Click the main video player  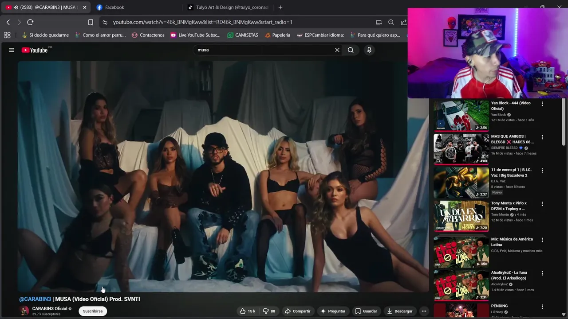[x=223, y=176]
